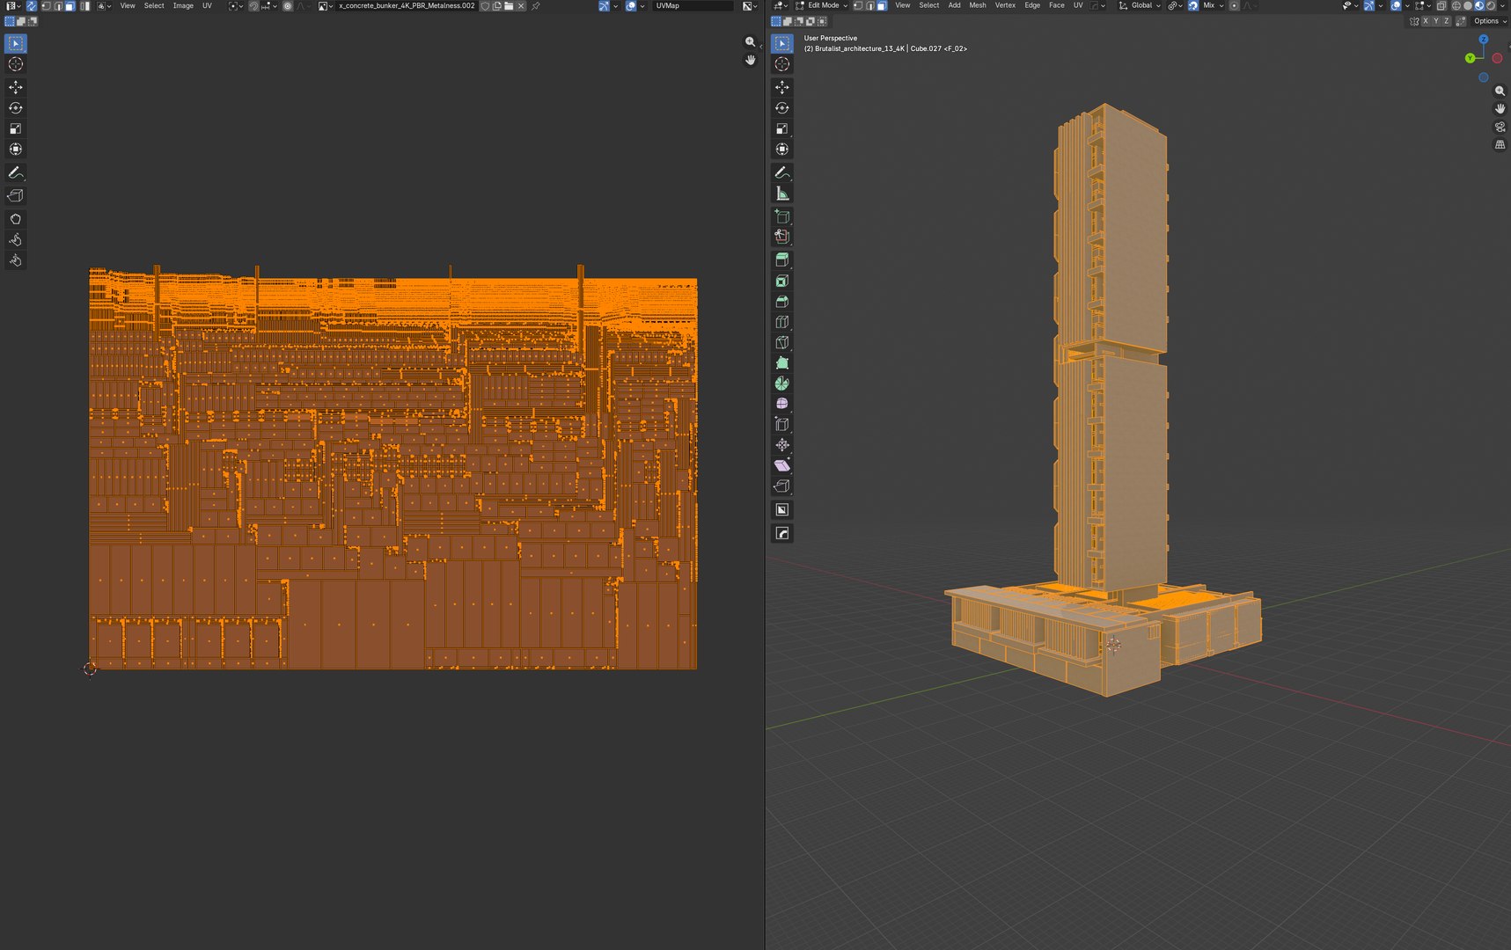Screen dimensions: 1511x950
Task: Select the Cursor tool in 3D viewport
Action: 781,64
